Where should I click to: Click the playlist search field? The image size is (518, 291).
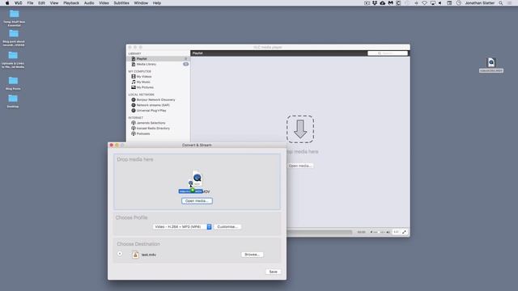pyautogui.click(x=388, y=53)
